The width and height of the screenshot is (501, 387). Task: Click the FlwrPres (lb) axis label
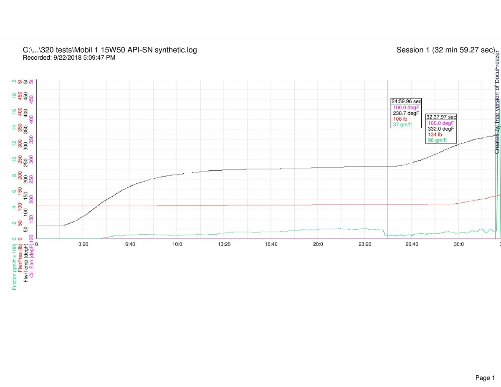coord(20,258)
